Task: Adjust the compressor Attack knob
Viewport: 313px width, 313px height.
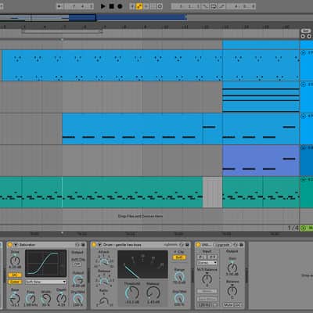Action: pos(104,261)
